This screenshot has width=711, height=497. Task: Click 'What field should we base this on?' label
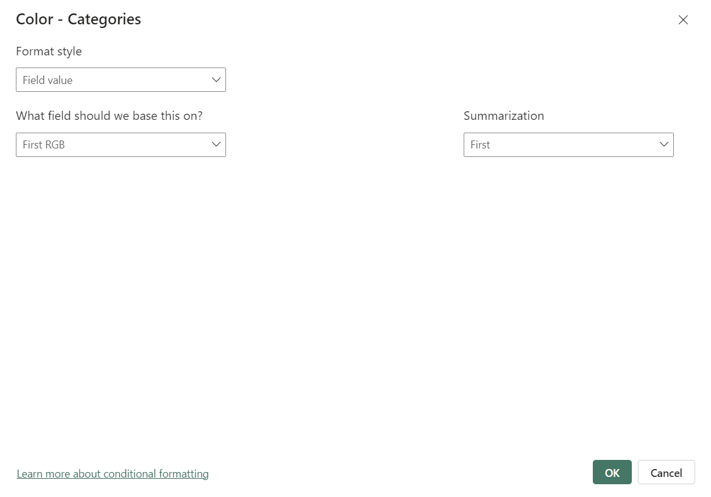109,116
